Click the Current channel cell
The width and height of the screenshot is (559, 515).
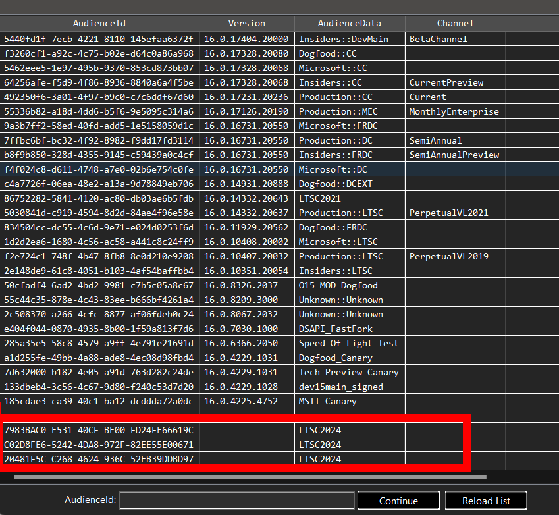456,97
